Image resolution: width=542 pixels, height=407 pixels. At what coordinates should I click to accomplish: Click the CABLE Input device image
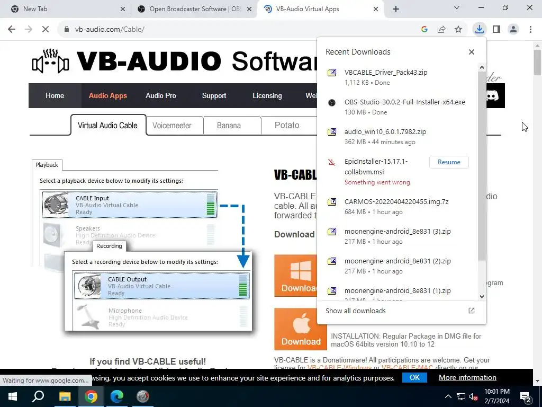[56, 204]
